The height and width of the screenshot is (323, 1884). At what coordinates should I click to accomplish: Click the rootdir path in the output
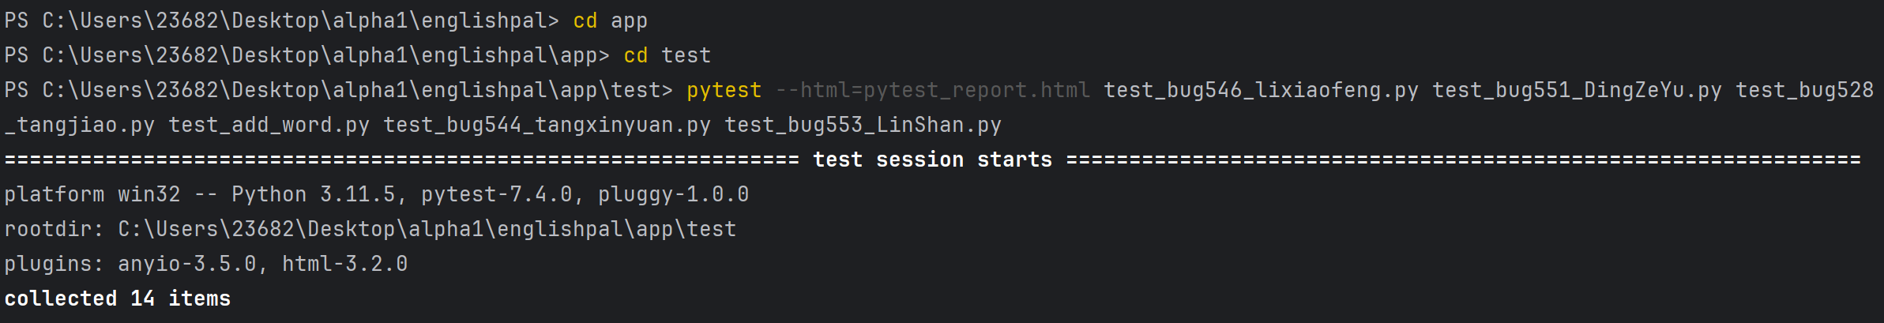pyautogui.click(x=427, y=229)
